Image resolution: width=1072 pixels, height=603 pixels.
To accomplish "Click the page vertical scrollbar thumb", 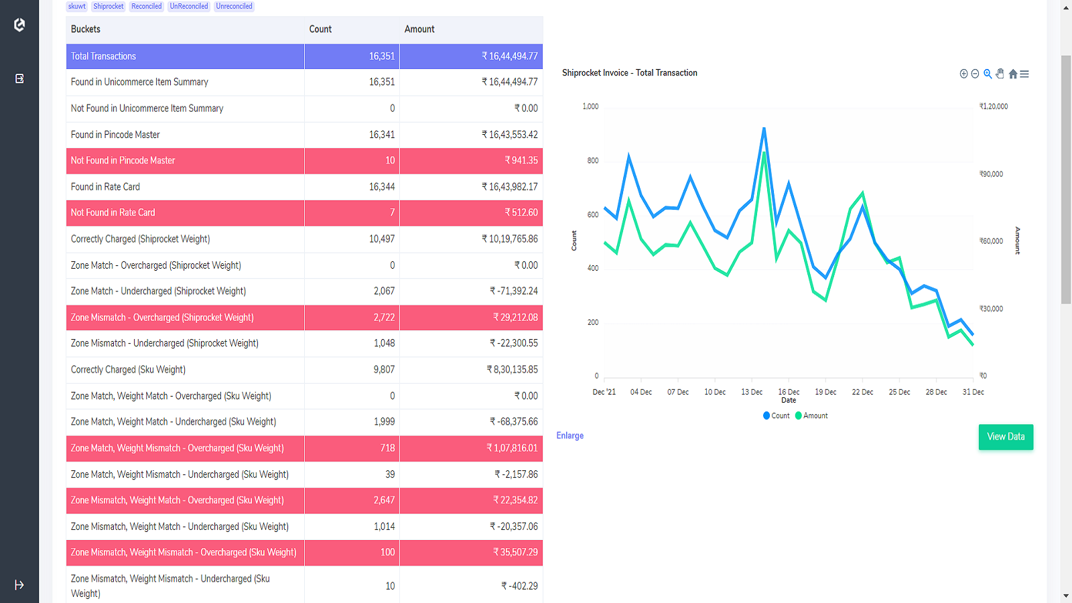I will (x=1066, y=180).
